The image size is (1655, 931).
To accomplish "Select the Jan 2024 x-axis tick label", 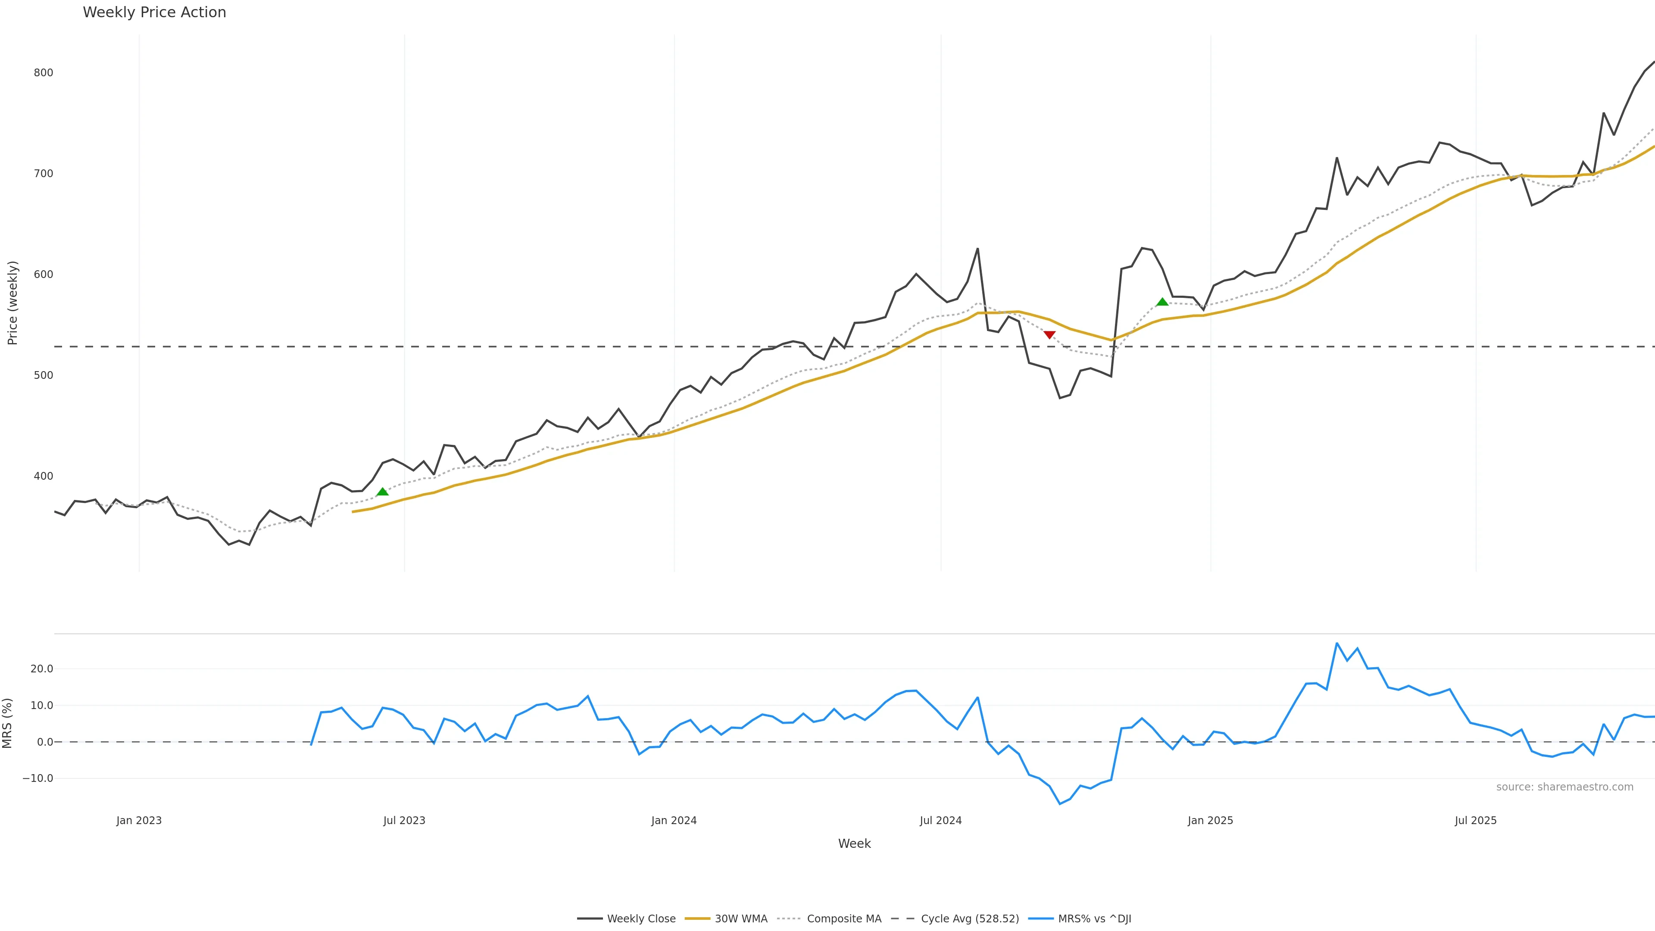I will point(674,821).
